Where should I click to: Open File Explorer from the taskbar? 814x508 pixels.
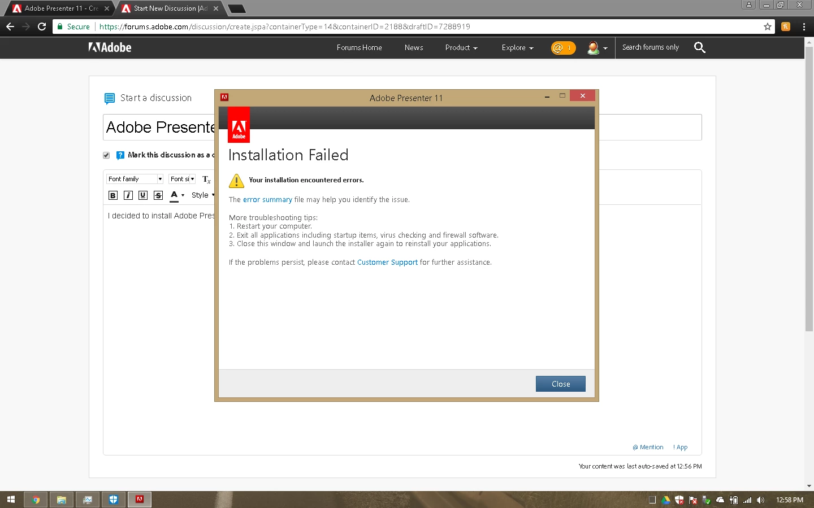(62, 500)
